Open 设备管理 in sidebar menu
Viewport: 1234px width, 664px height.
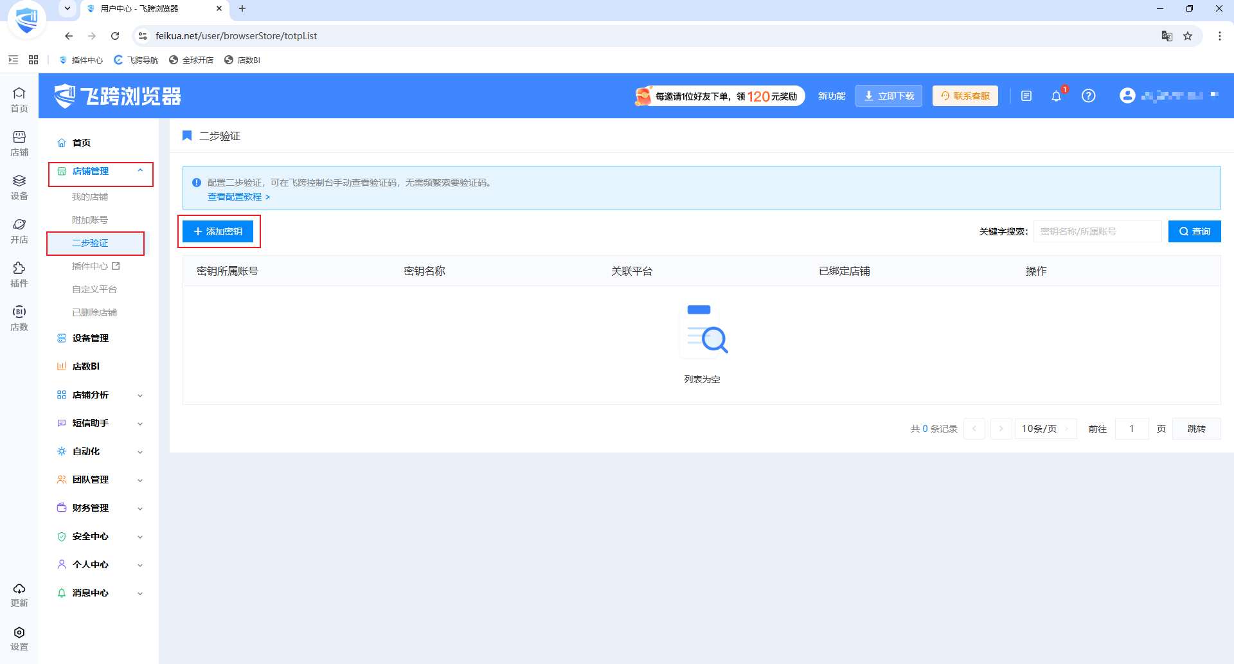(91, 338)
